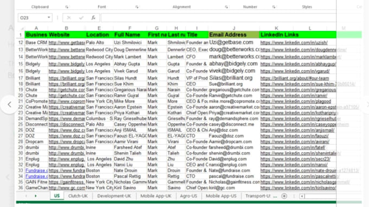This screenshot has height=207, width=369.
Task: Select row 1 header
Action: (x=21, y=35)
